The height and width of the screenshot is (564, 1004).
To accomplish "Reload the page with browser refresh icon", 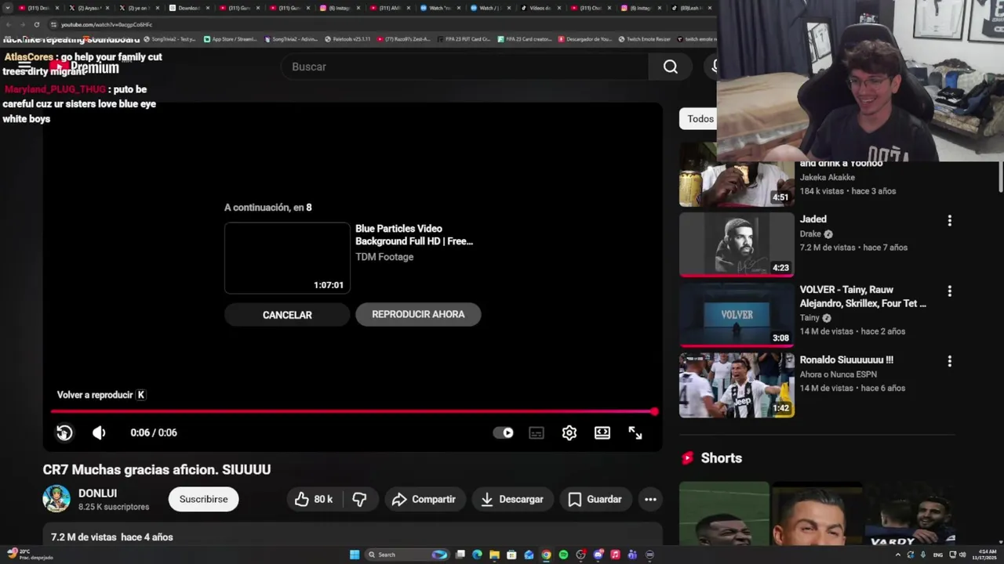I will click(36, 24).
